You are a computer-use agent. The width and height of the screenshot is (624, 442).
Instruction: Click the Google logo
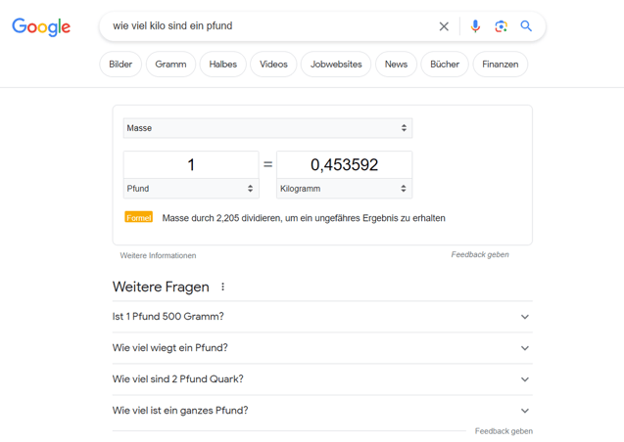[41, 27]
